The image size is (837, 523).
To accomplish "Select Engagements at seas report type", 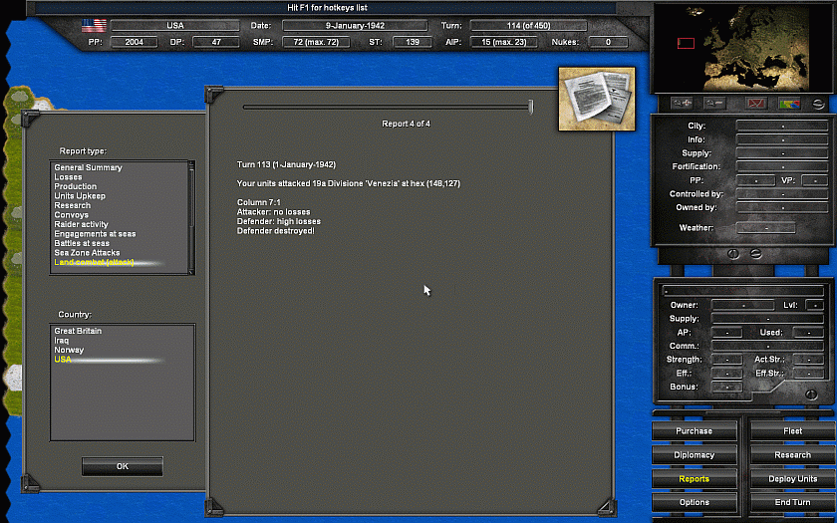I will 95,234.
